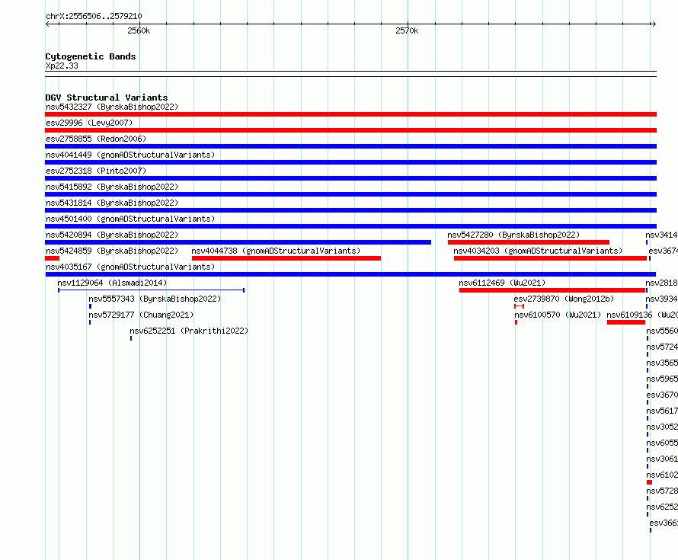Open the cut-off nsv5617 label at right edge
Screen dimensions: 678x560
[x=662, y=411]
